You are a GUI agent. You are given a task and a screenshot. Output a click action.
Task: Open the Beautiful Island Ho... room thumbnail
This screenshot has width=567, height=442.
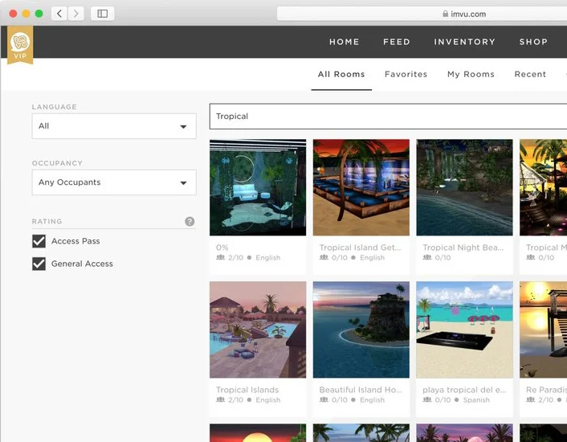(361, 329)
